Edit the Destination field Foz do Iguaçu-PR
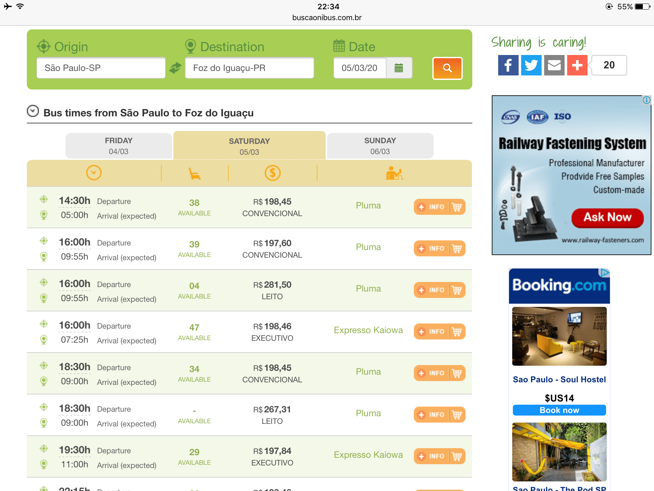The image size is (654, 491). click(249, 68)
